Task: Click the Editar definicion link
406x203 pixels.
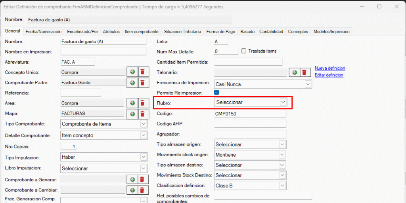Action: 329,75
